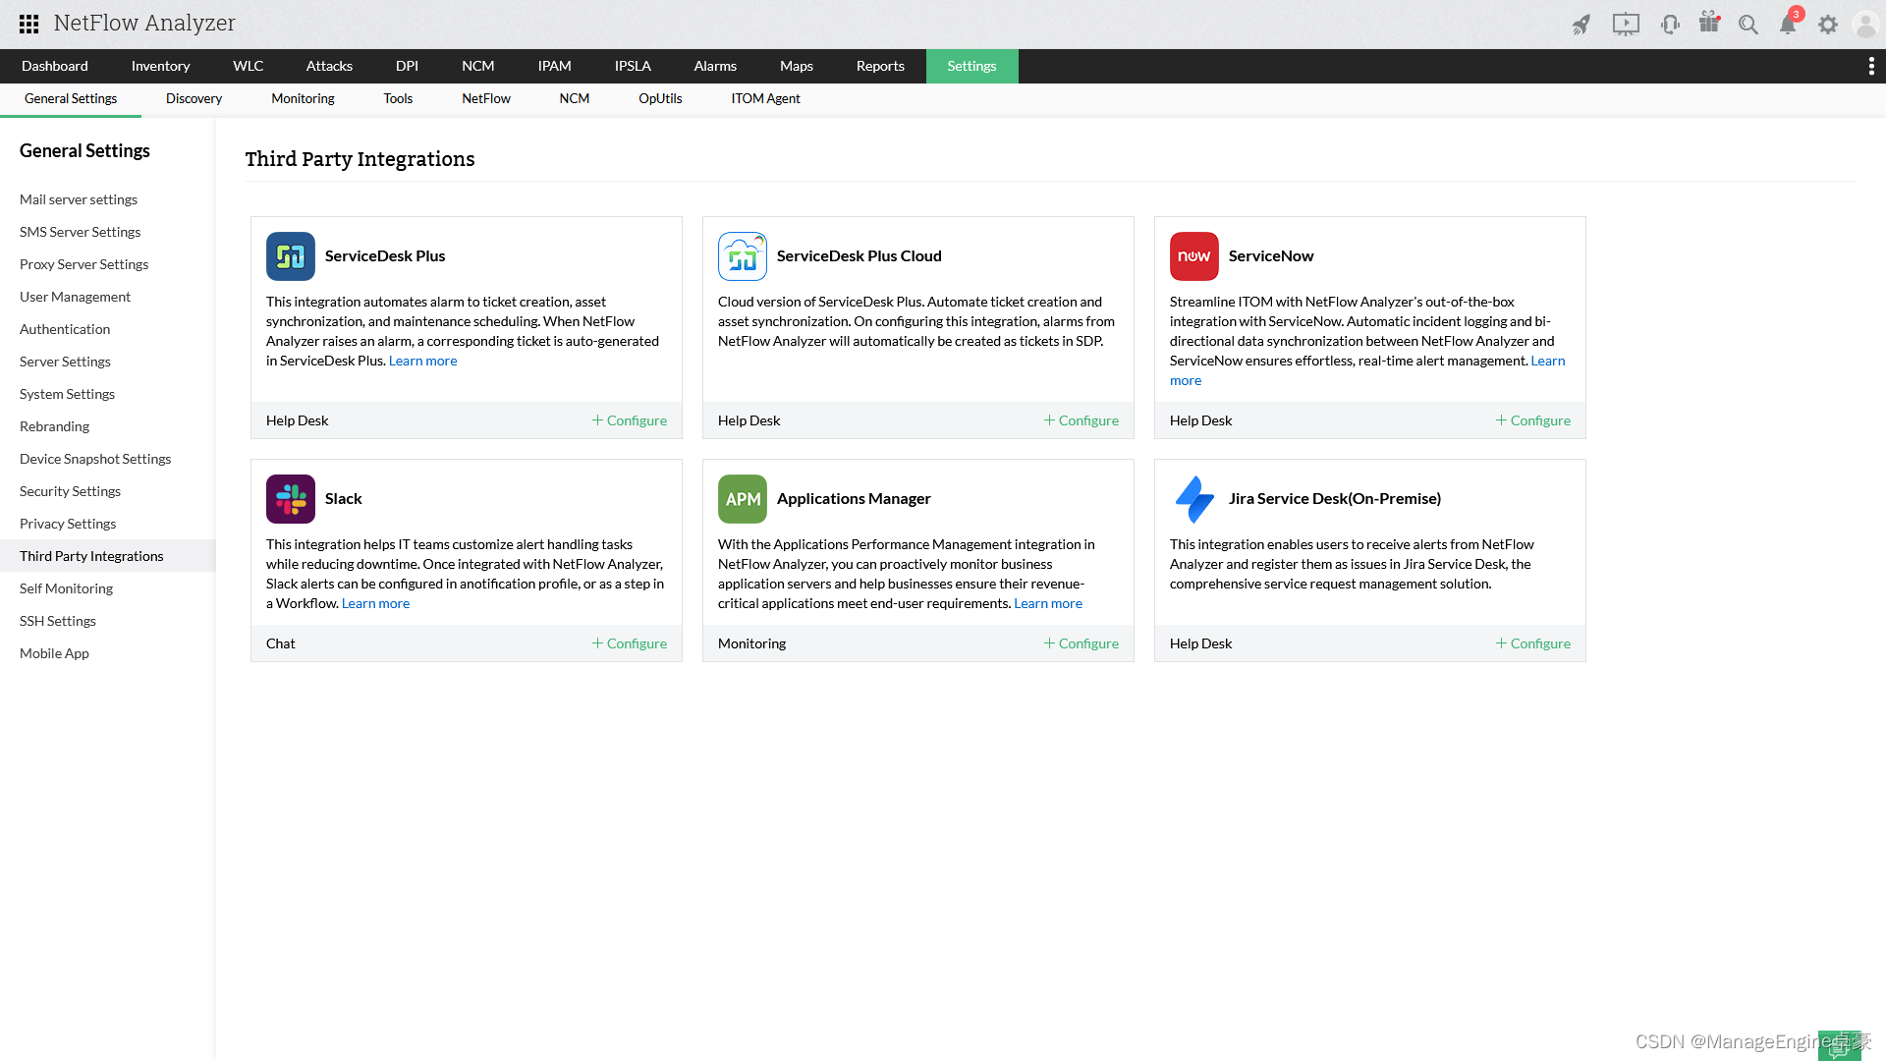The image size is (1886, 1061).
Task: Switch to the Tools sub-tab
Action: pyautogui.click(x=398, y=99)
